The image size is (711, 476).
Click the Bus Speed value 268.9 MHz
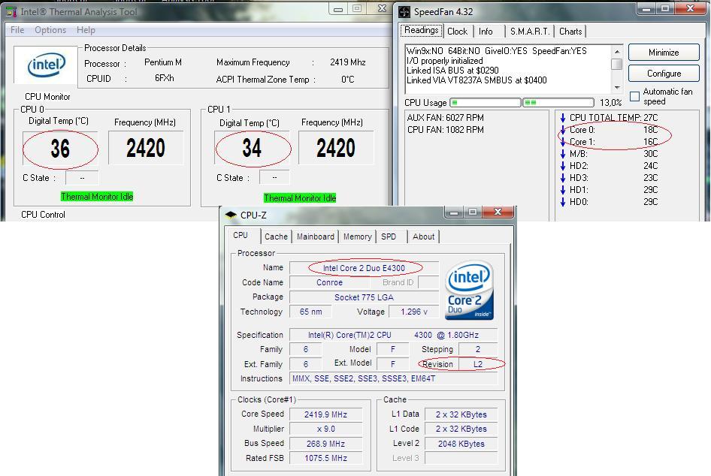pyautogui.click(x=326, y=444)
